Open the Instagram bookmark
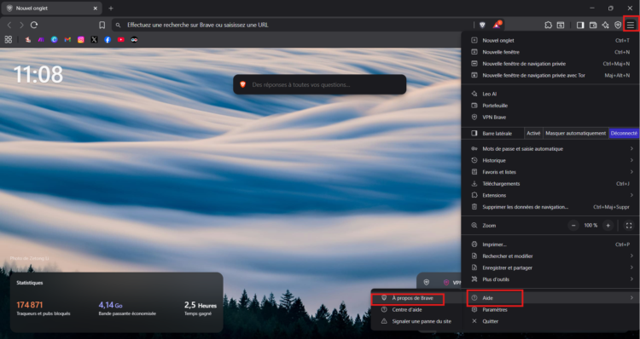640x339 pixels. coord(81,39)
